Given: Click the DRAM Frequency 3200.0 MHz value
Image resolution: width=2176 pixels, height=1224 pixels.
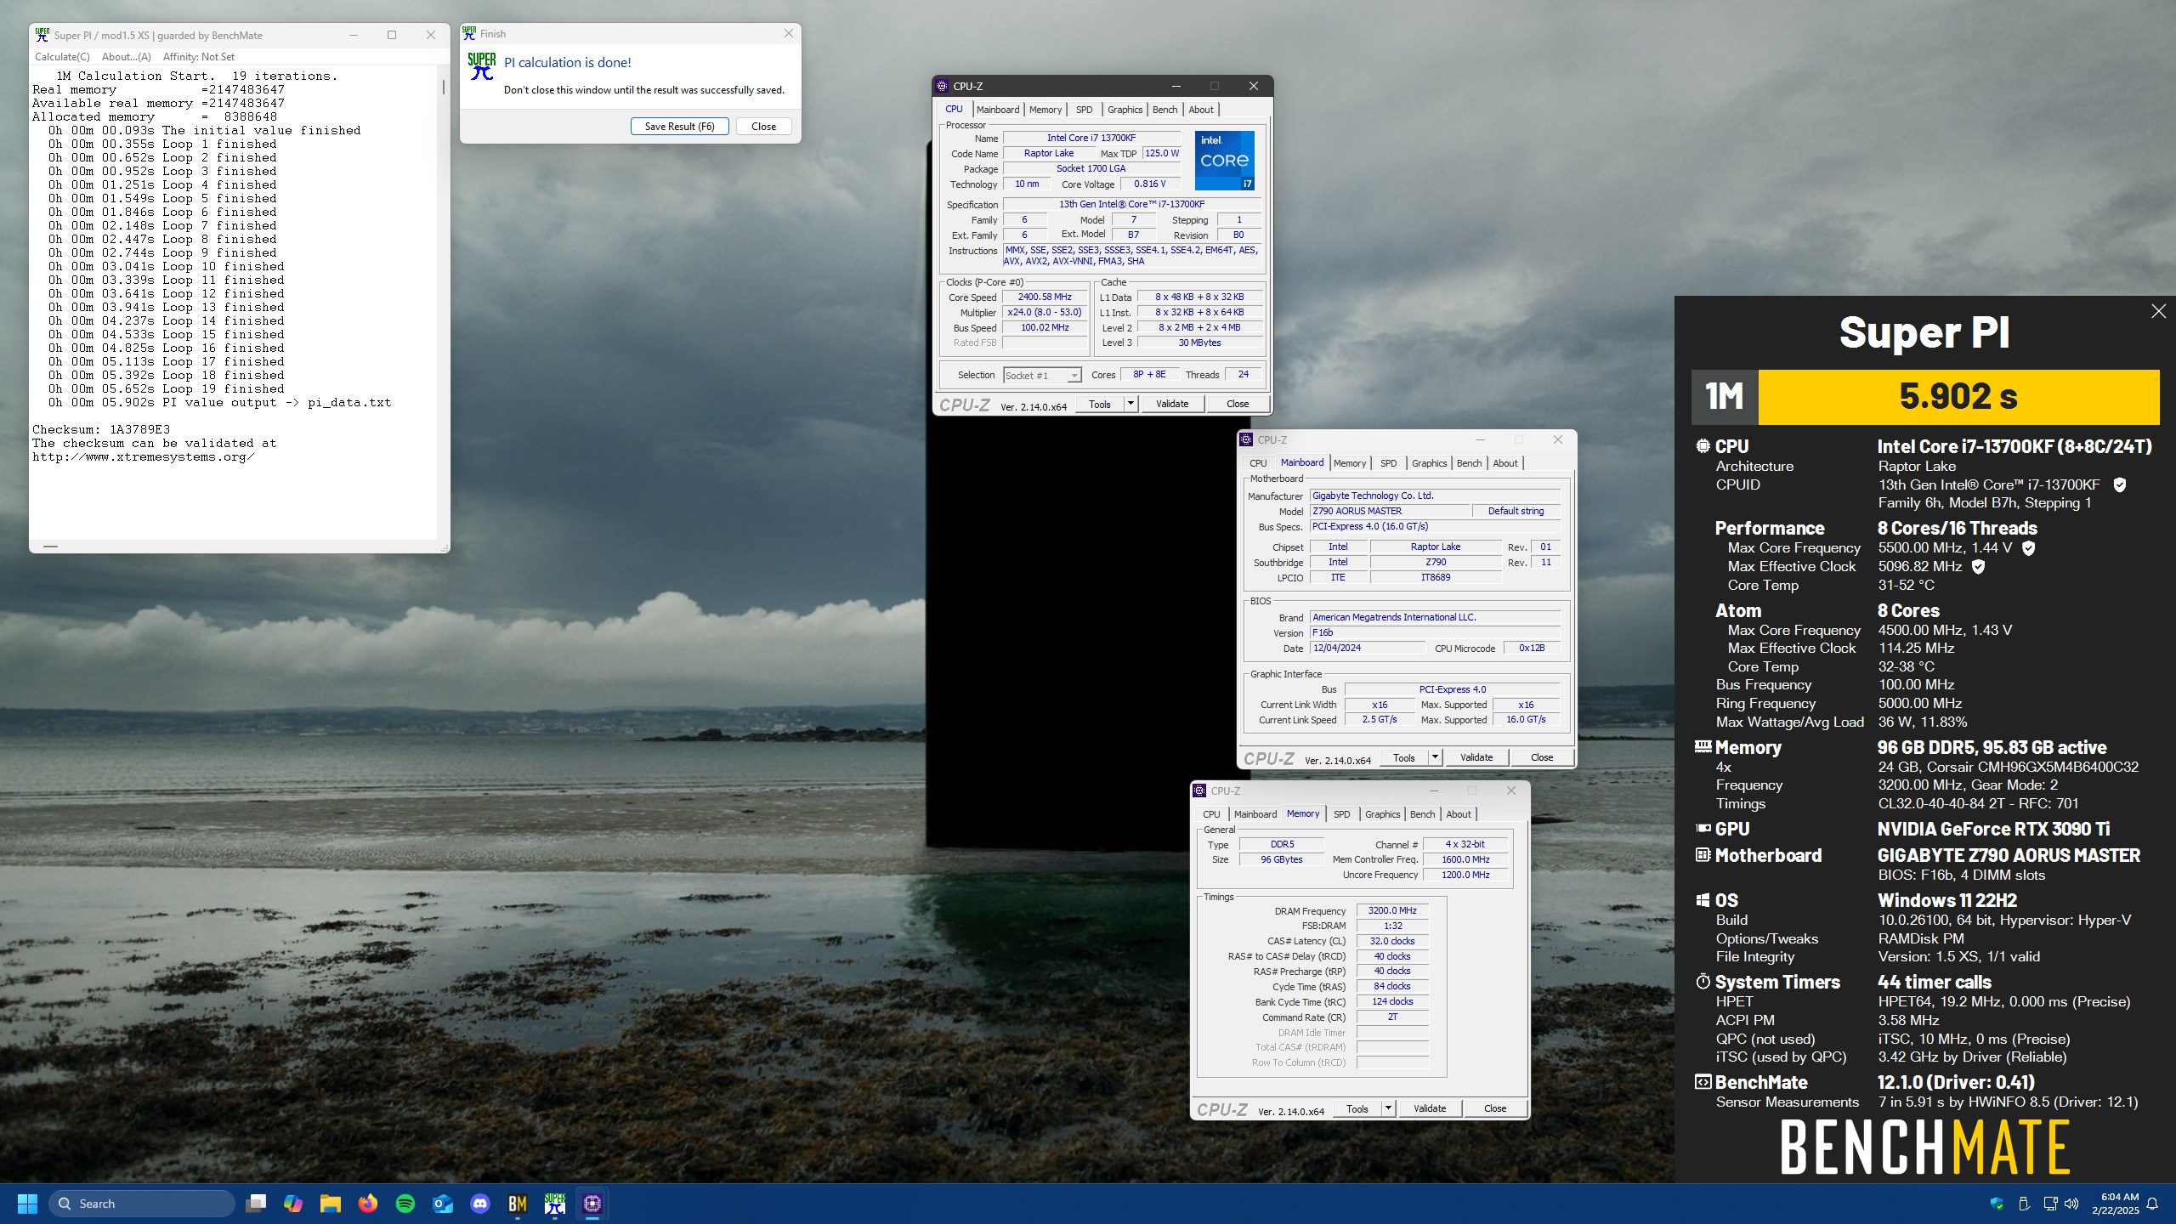Looking at the screenshot, I should coord(1392,910).
